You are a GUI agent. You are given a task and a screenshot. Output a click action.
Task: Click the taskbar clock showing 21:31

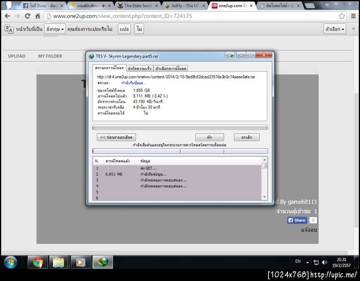341,262
